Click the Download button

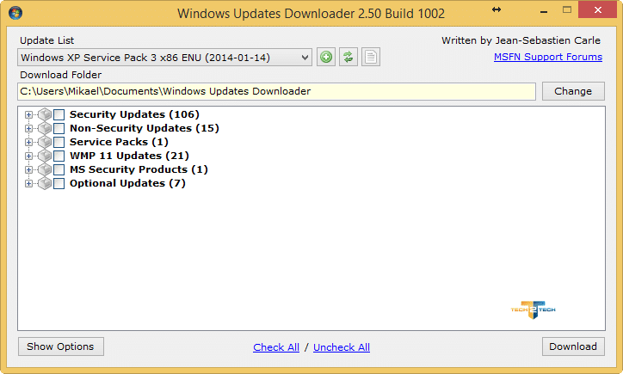(573, 346)
